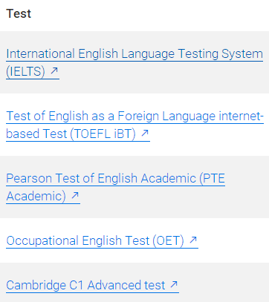Click the arrow icon next to (OET)
Viewport: 269px width, 302px height.
point(193,240)
